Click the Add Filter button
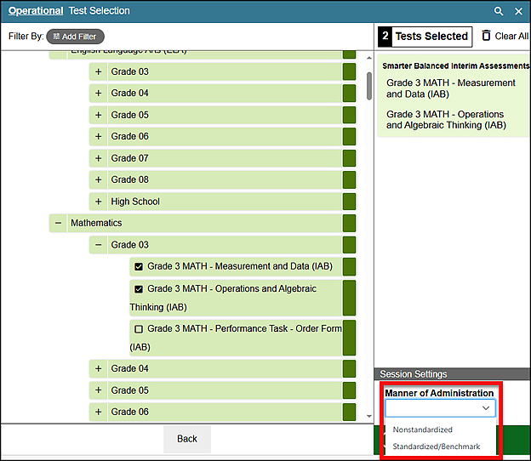This screenshot has height=461, width=531. pyautogui.click(x=75, y=37)
